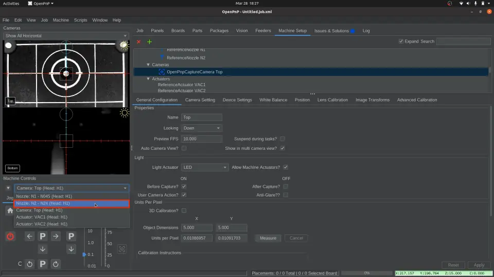Switch to the Lens Calibration tab

[332, 100]
